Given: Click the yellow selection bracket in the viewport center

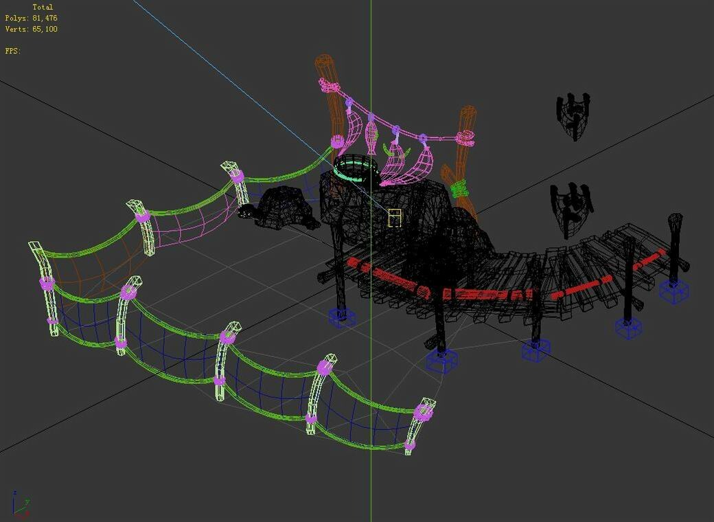Looking at the screenshot, I should 395,218.
